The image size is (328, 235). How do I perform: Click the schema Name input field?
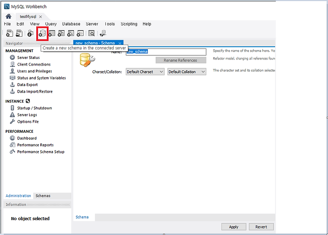click(x=166, y=52)
